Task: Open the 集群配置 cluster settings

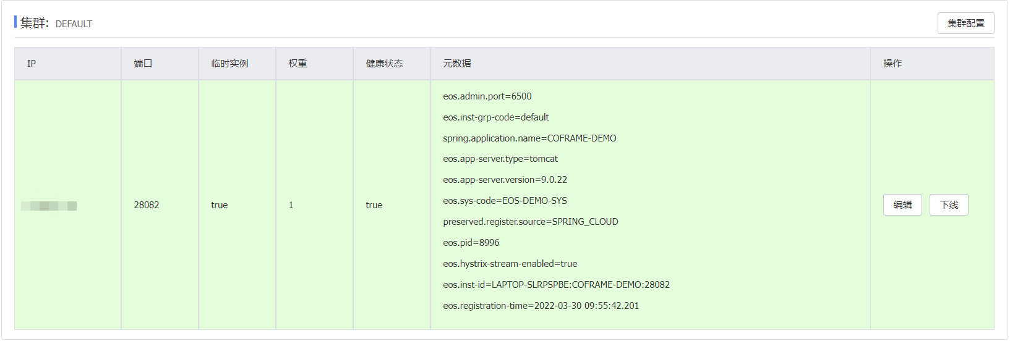Action: (x=965, y=23)
